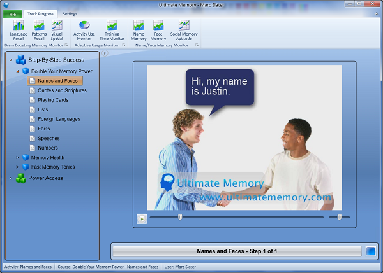The height and width of the screenshot is (273, 383).
Task: Click the video frame showing Justin
Action: pyautogui.click(x=244, y=137)
